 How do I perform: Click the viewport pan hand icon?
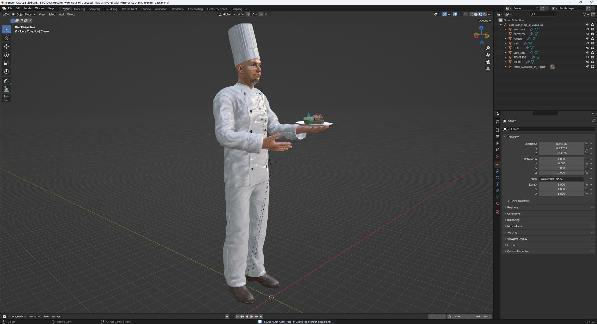point(488,55)
